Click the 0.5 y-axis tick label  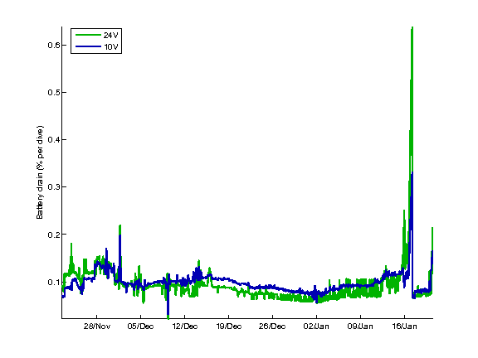click(x=53, y=92)
